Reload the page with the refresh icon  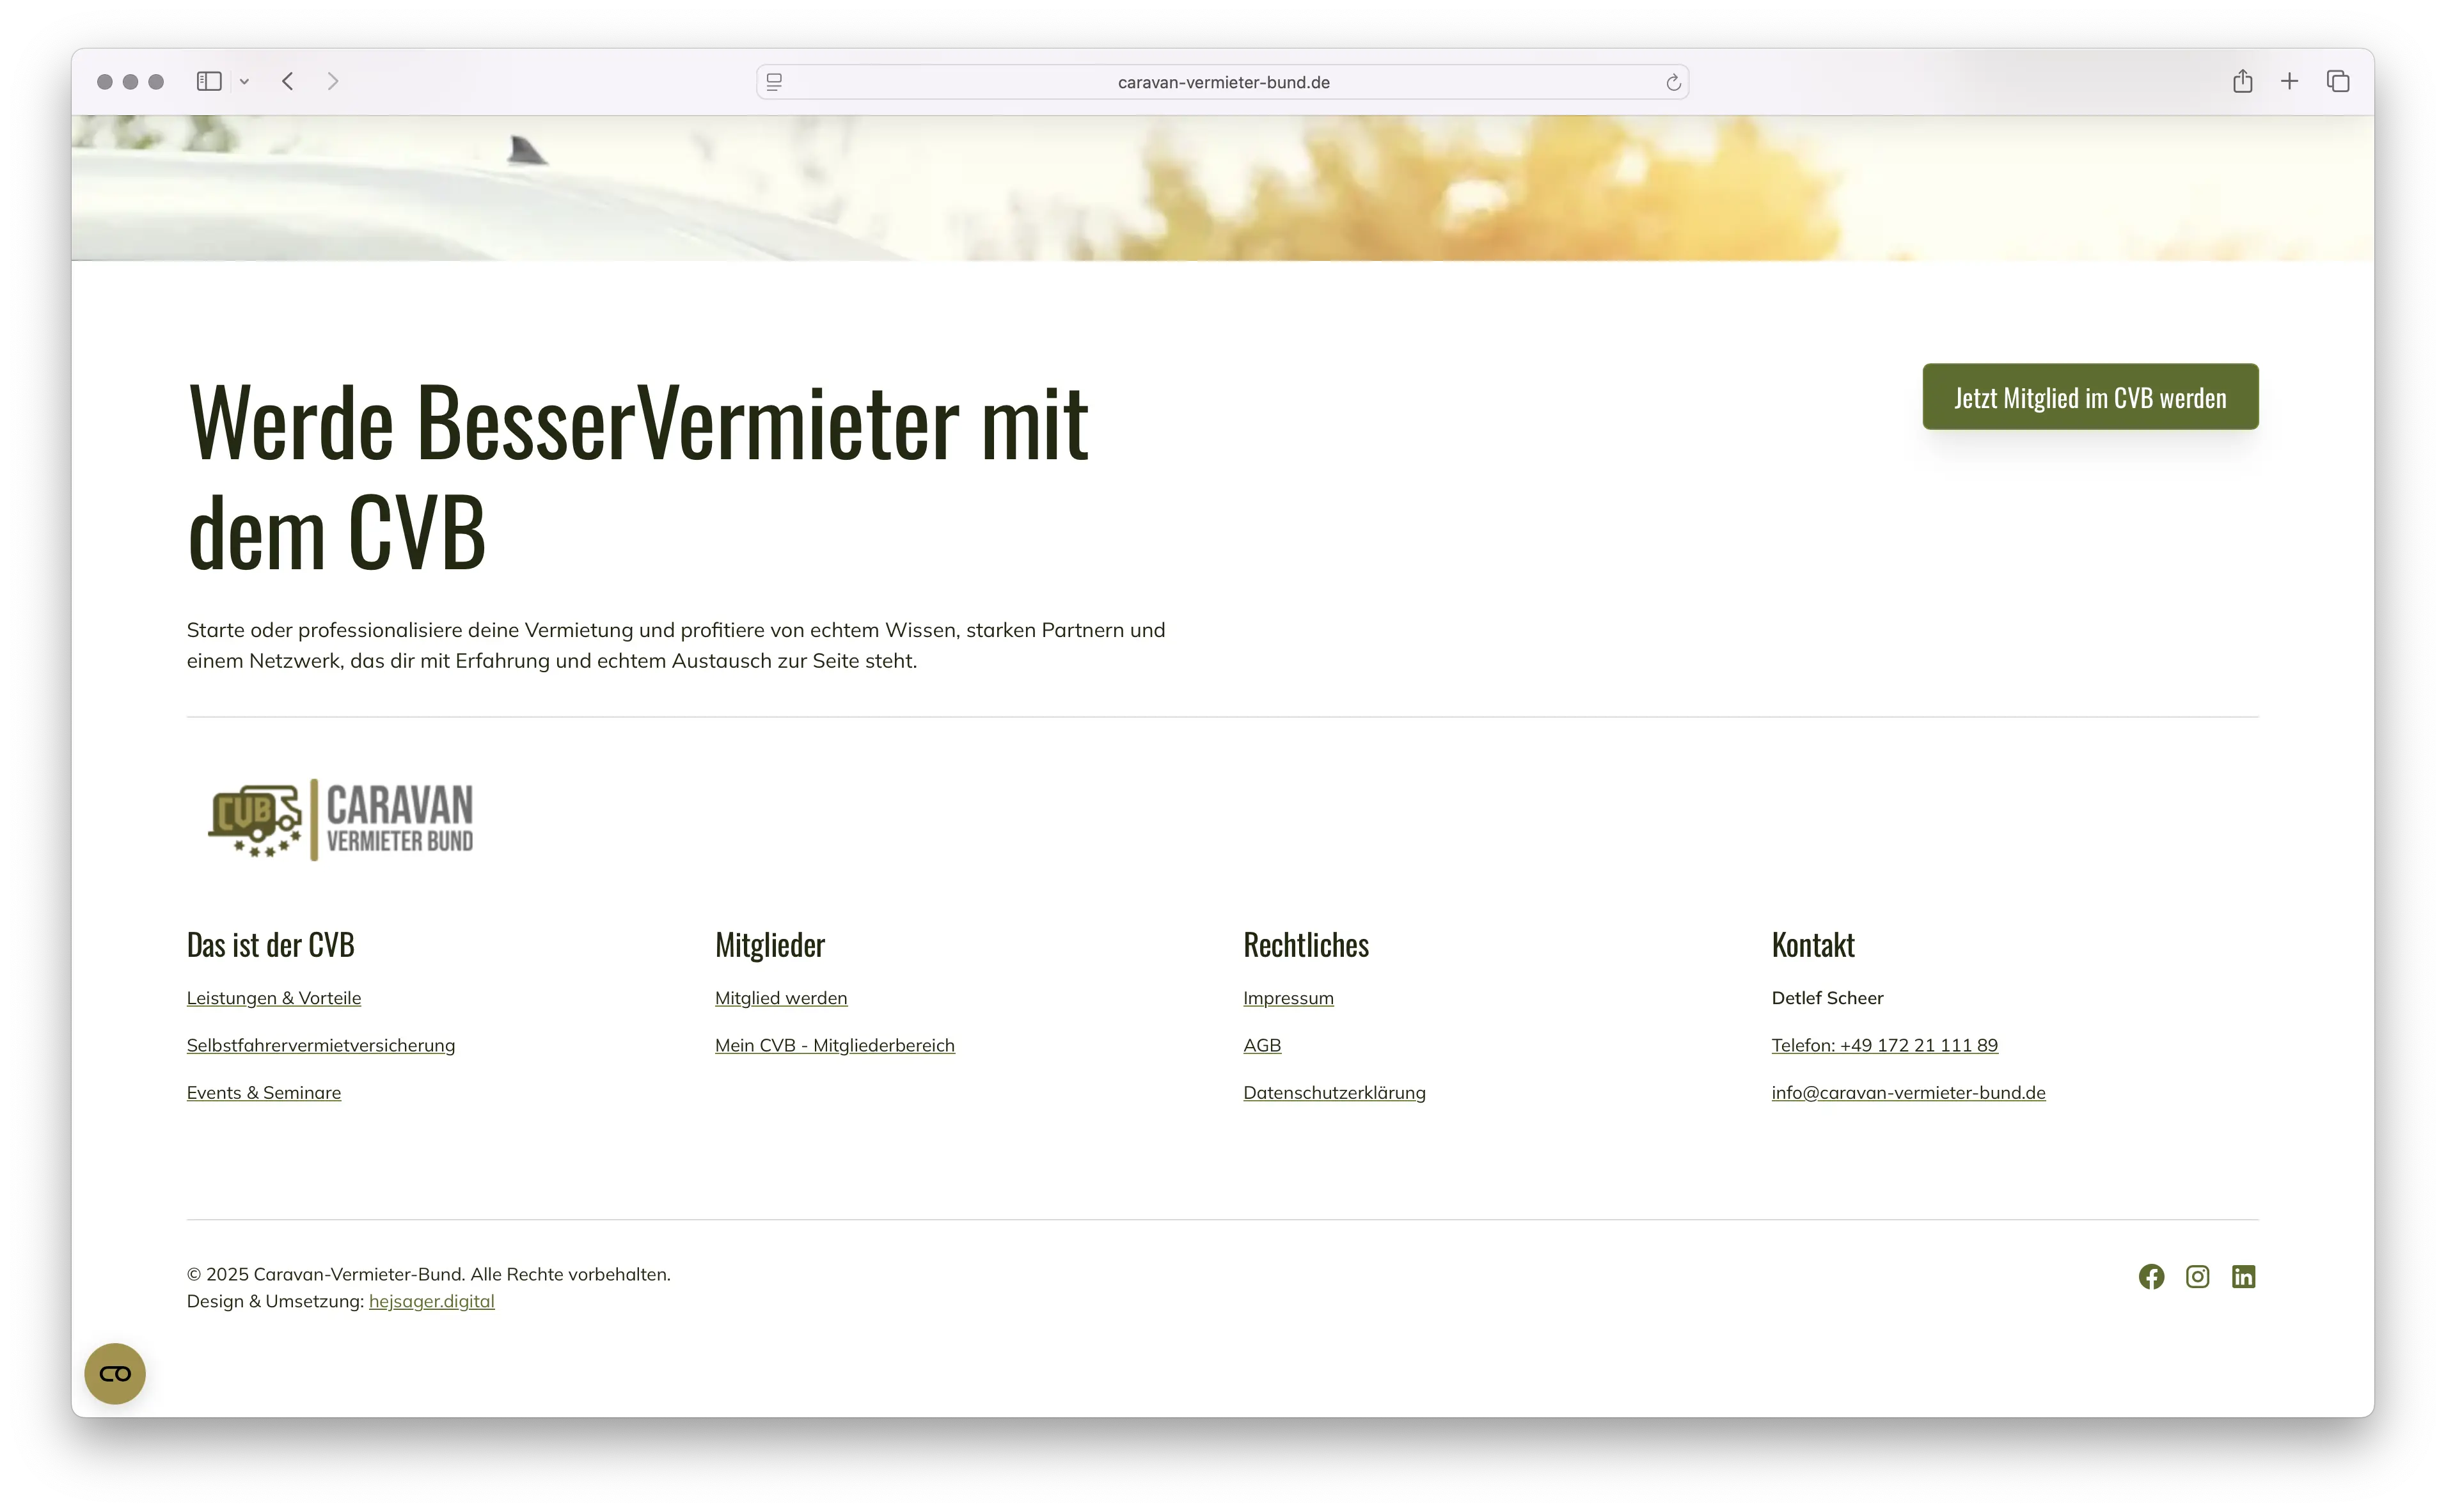click(1673, 82)
